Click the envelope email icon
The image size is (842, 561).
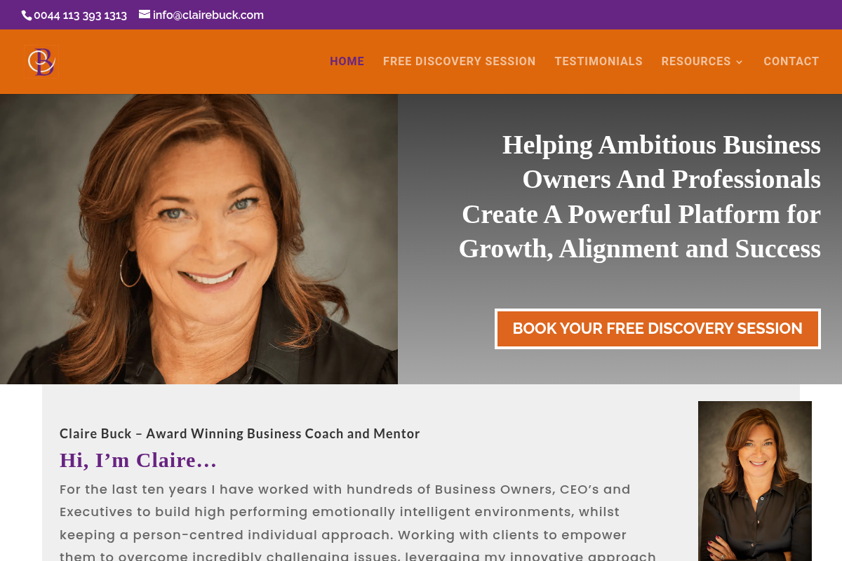point(145,14)
